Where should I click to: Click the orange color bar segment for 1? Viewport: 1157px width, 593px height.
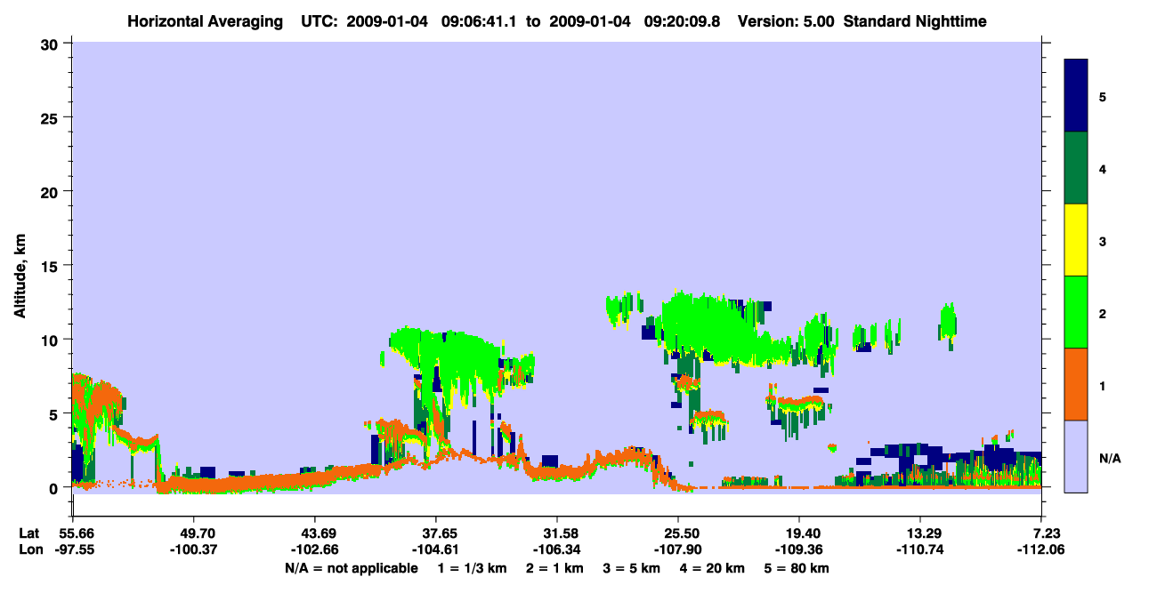pos(1076,384)
